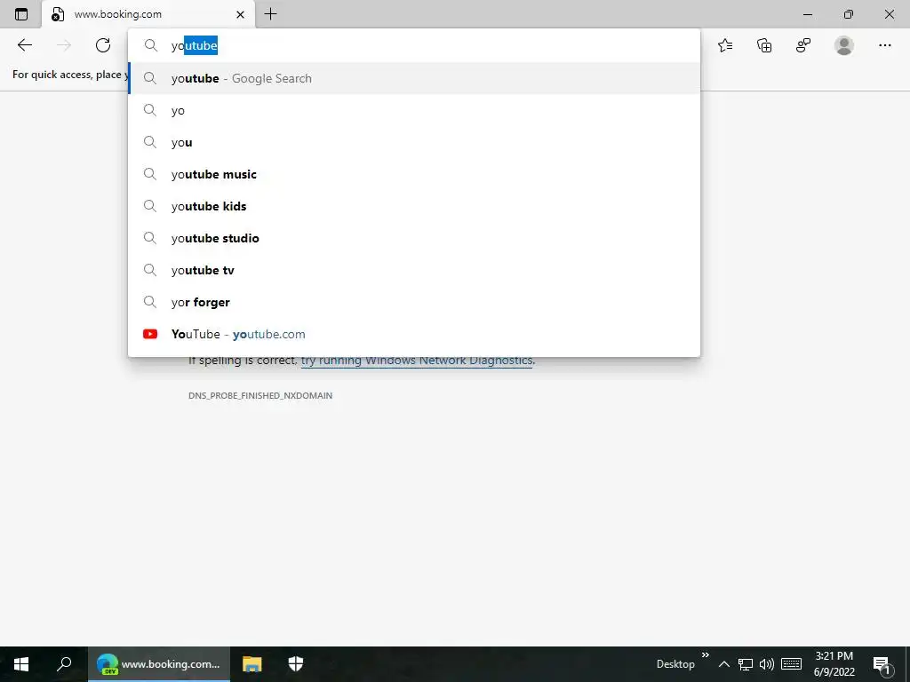
Task: Open the volume speaker tray icon
Action: click(x=767, y=664)
